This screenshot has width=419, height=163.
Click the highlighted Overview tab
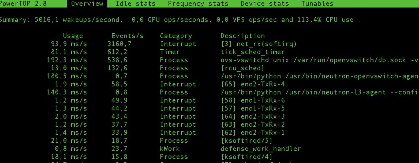click(87, 4)
